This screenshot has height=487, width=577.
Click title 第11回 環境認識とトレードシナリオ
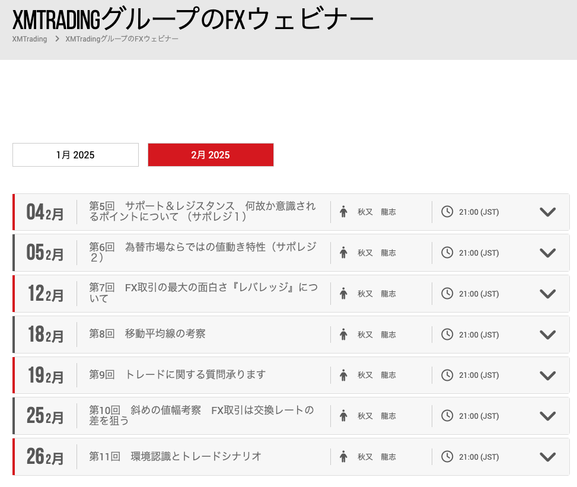(175, 456)
